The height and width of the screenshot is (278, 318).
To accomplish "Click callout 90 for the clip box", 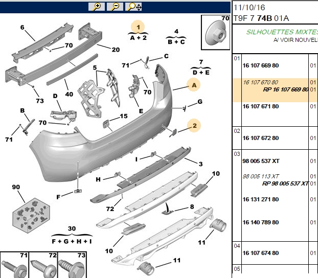I will click(16, 187).
